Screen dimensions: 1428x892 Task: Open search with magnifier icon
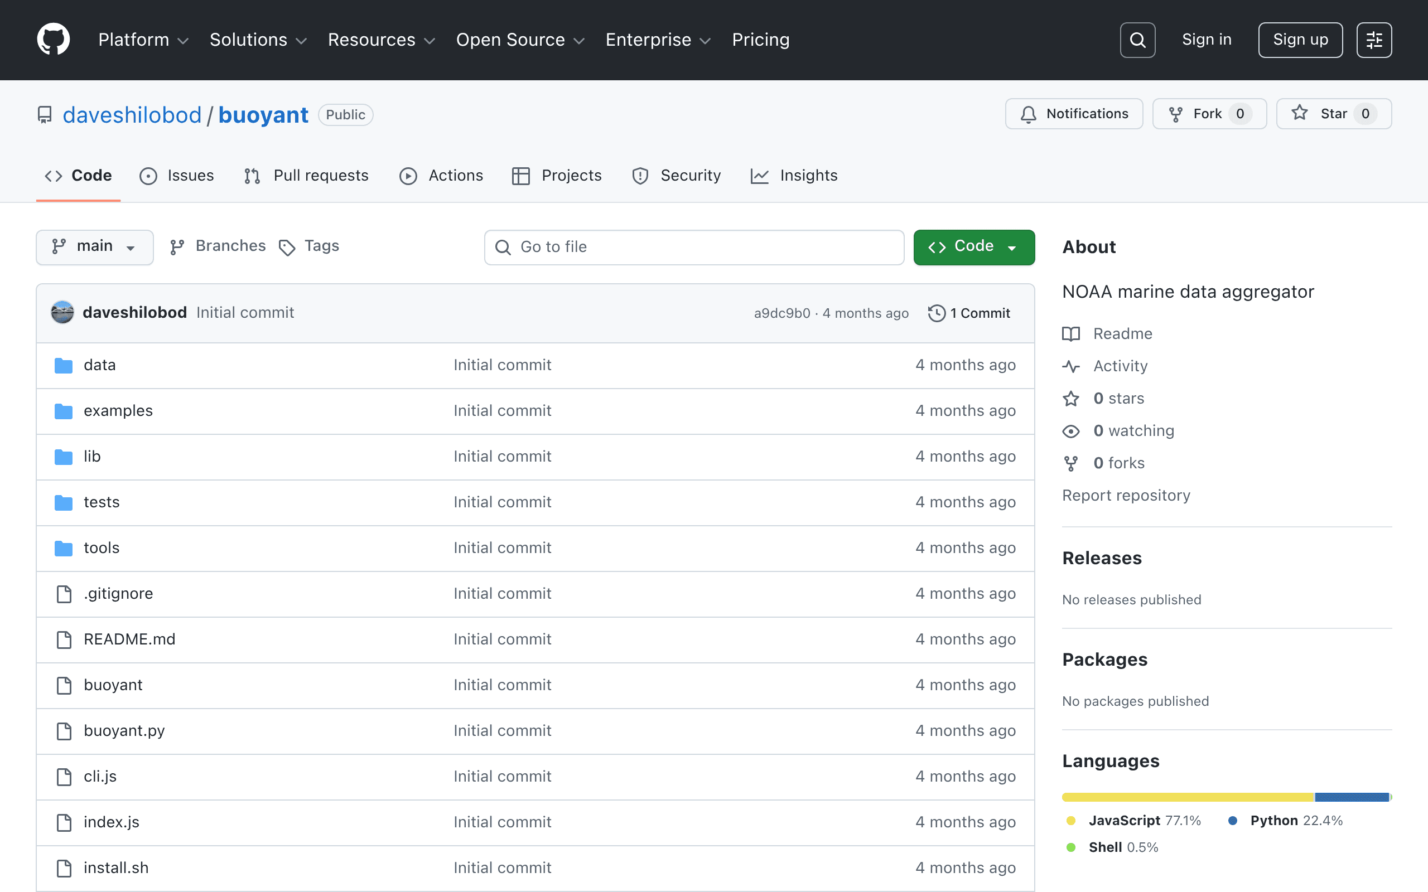[x=1137, y=40]
